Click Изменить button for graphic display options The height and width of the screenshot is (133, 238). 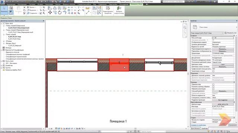coord(223,51)
